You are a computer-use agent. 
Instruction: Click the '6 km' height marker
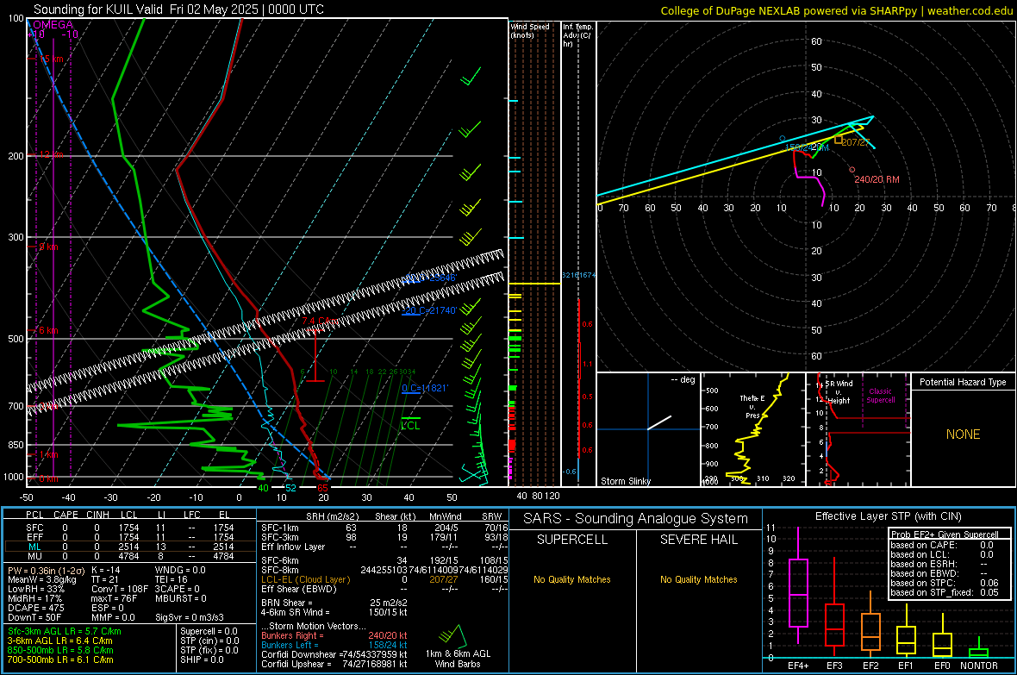click(x=48, y=330)
